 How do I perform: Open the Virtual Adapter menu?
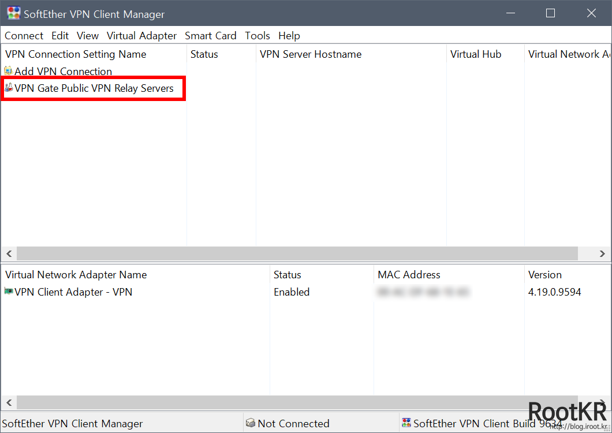tap(141, 36)
